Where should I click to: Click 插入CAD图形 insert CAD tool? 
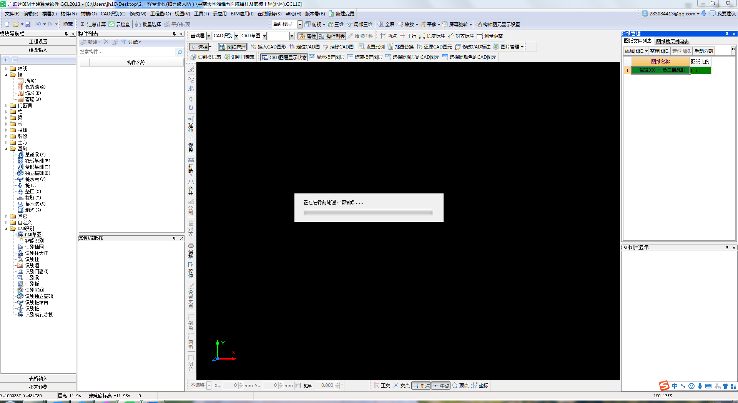[268, 47]
